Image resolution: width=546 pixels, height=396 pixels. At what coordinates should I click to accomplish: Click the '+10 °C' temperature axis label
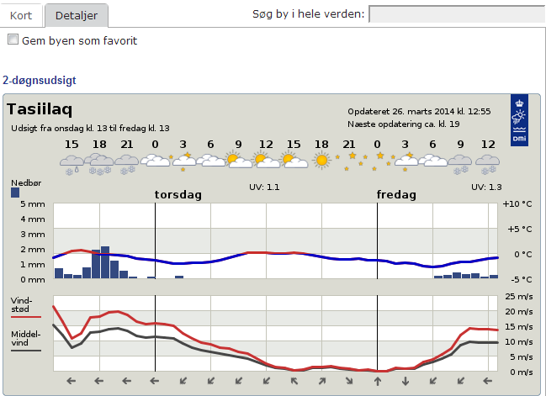click(517, 204)
